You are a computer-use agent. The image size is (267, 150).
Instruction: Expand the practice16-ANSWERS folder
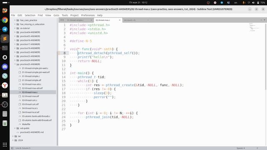[x=15, y=40]
